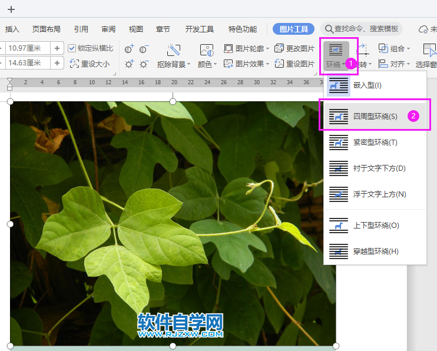437x351 pixels.
Task: Click the 颜色 picture icon
Action: (x=207, y=51)
